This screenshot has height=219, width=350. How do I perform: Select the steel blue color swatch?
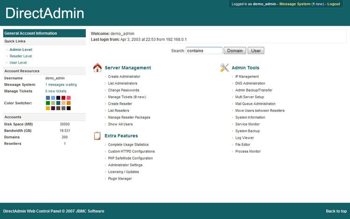pos(48,98)
